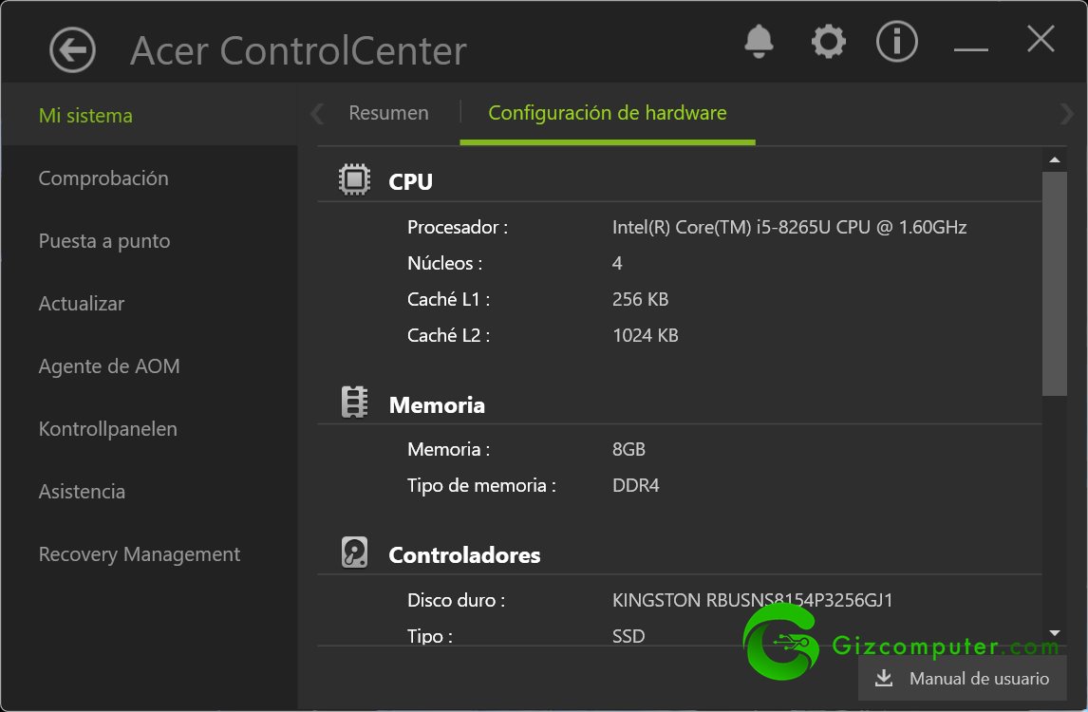Click the CPU chip icon
The width and height of the screenshot is (1088, 712).
pos(354,179)
